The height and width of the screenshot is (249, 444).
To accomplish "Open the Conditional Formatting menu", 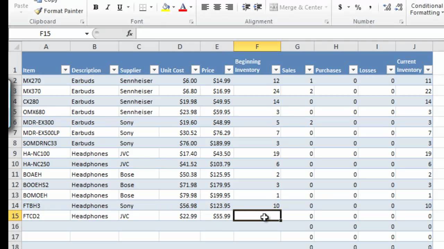I will pyautogui.click(x=426, y=9).
